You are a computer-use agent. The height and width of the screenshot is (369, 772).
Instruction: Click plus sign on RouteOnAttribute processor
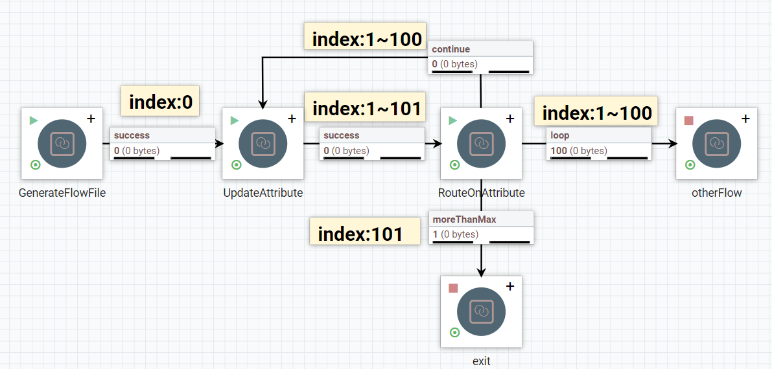click(x=510, y=118)
